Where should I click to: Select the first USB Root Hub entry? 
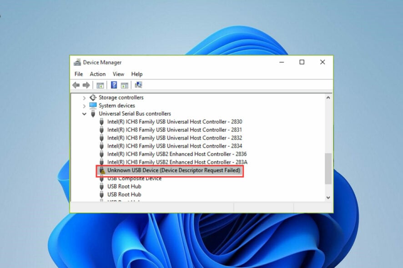pyautogui.click(x=124, y=186)
